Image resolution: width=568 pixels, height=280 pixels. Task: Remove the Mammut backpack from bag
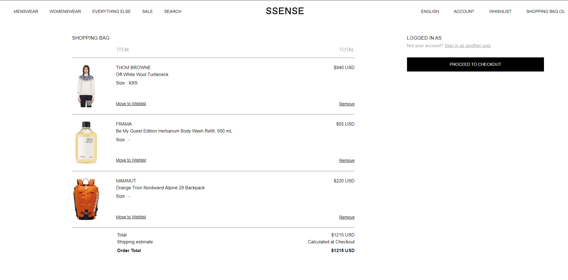point(347,217)
